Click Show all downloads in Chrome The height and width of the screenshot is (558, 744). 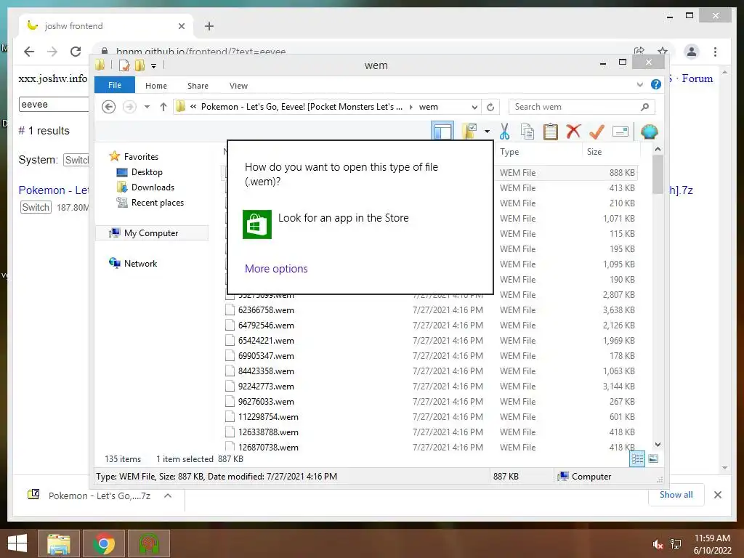pyautogui.click(x=676, y=494)
